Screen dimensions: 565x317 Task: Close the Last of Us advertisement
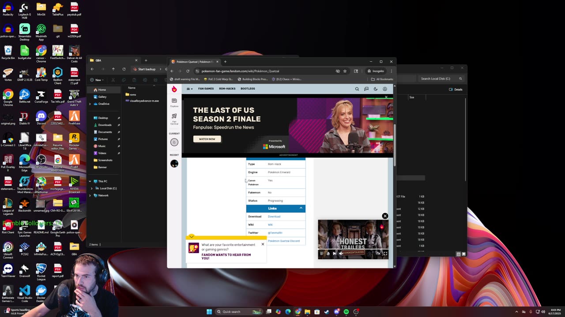(386, 97)
